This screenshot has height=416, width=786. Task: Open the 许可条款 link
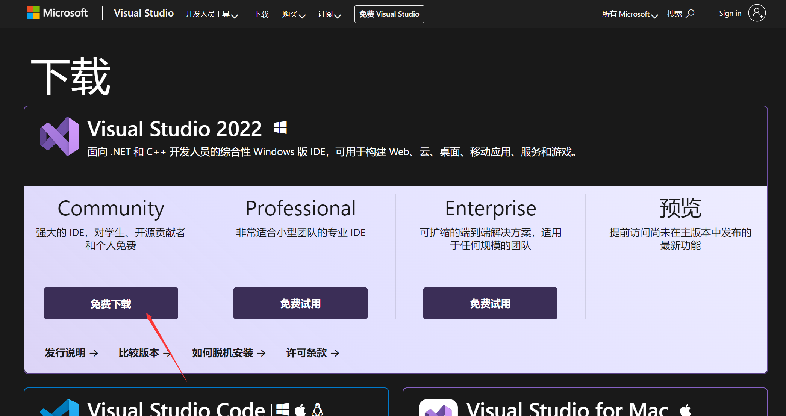(x=313, y=353)
